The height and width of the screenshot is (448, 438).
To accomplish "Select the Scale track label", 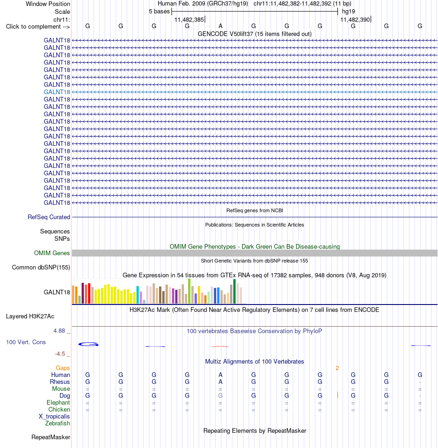I will click(x=62, y=12).
